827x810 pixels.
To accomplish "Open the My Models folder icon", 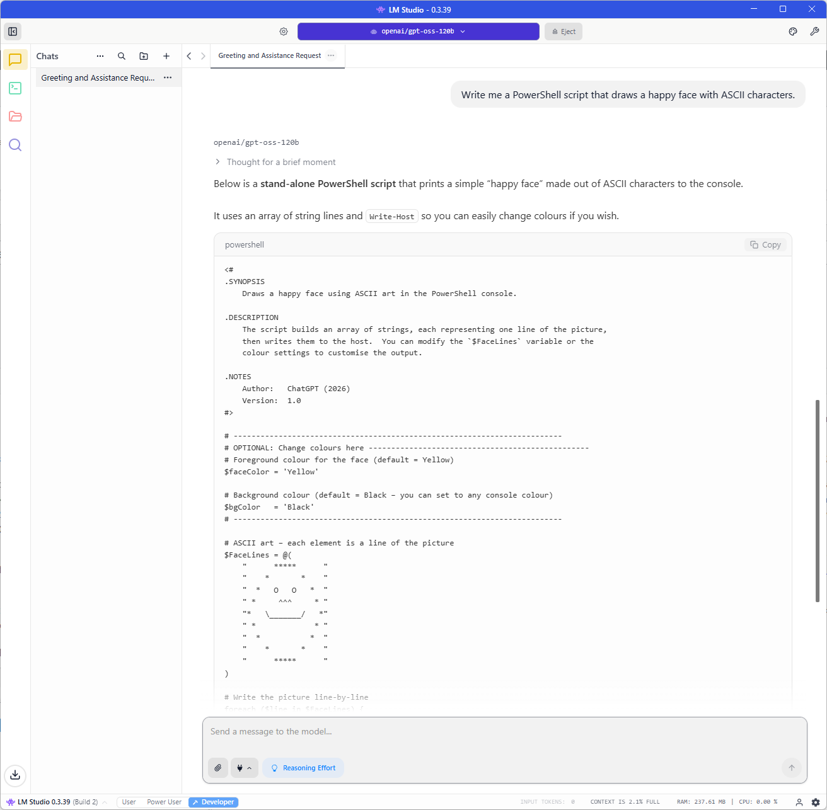I will (x=15, y=117).
